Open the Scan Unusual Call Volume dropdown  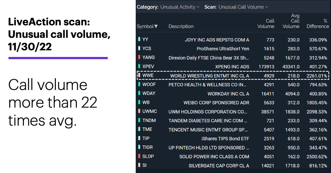coord(243,7)
